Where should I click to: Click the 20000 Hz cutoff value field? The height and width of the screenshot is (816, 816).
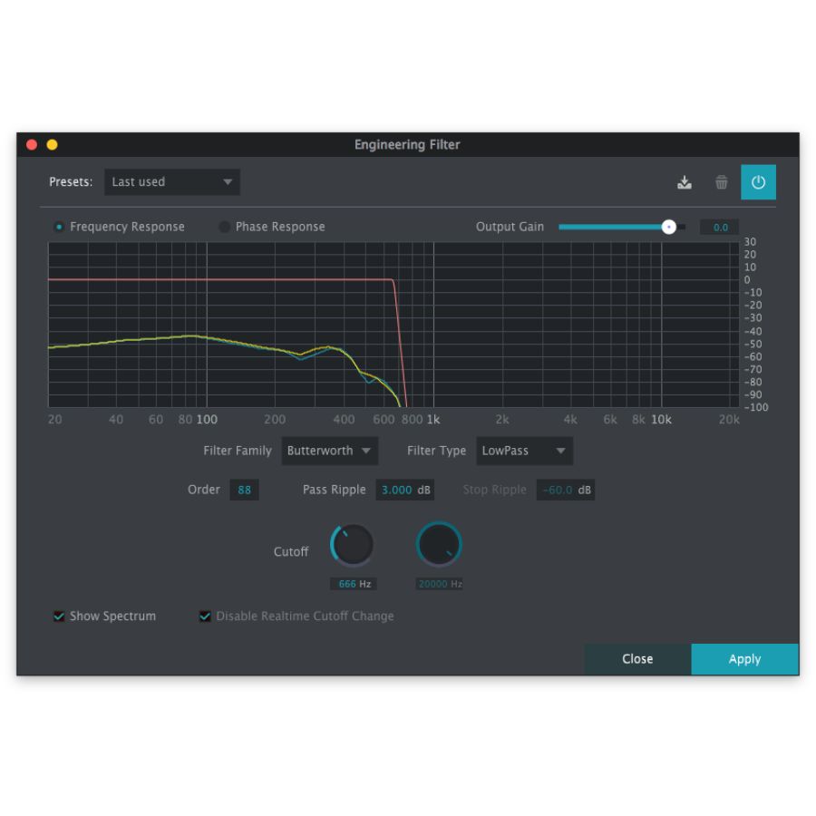(x=440, y=584)
